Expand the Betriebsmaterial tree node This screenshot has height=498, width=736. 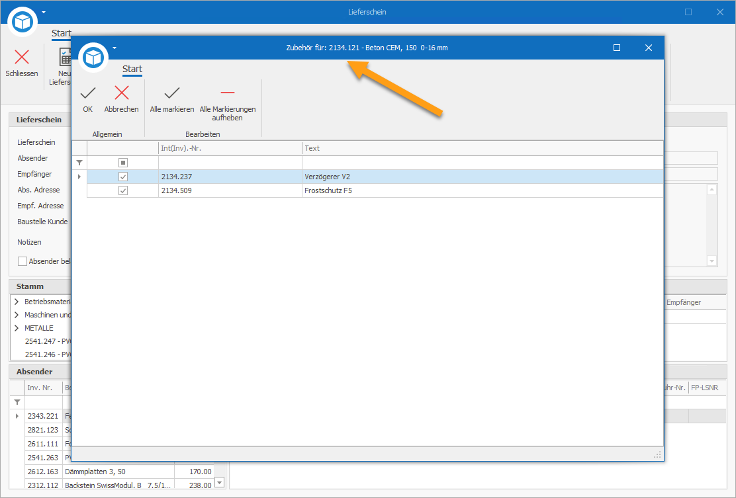[x=17, y=302]
